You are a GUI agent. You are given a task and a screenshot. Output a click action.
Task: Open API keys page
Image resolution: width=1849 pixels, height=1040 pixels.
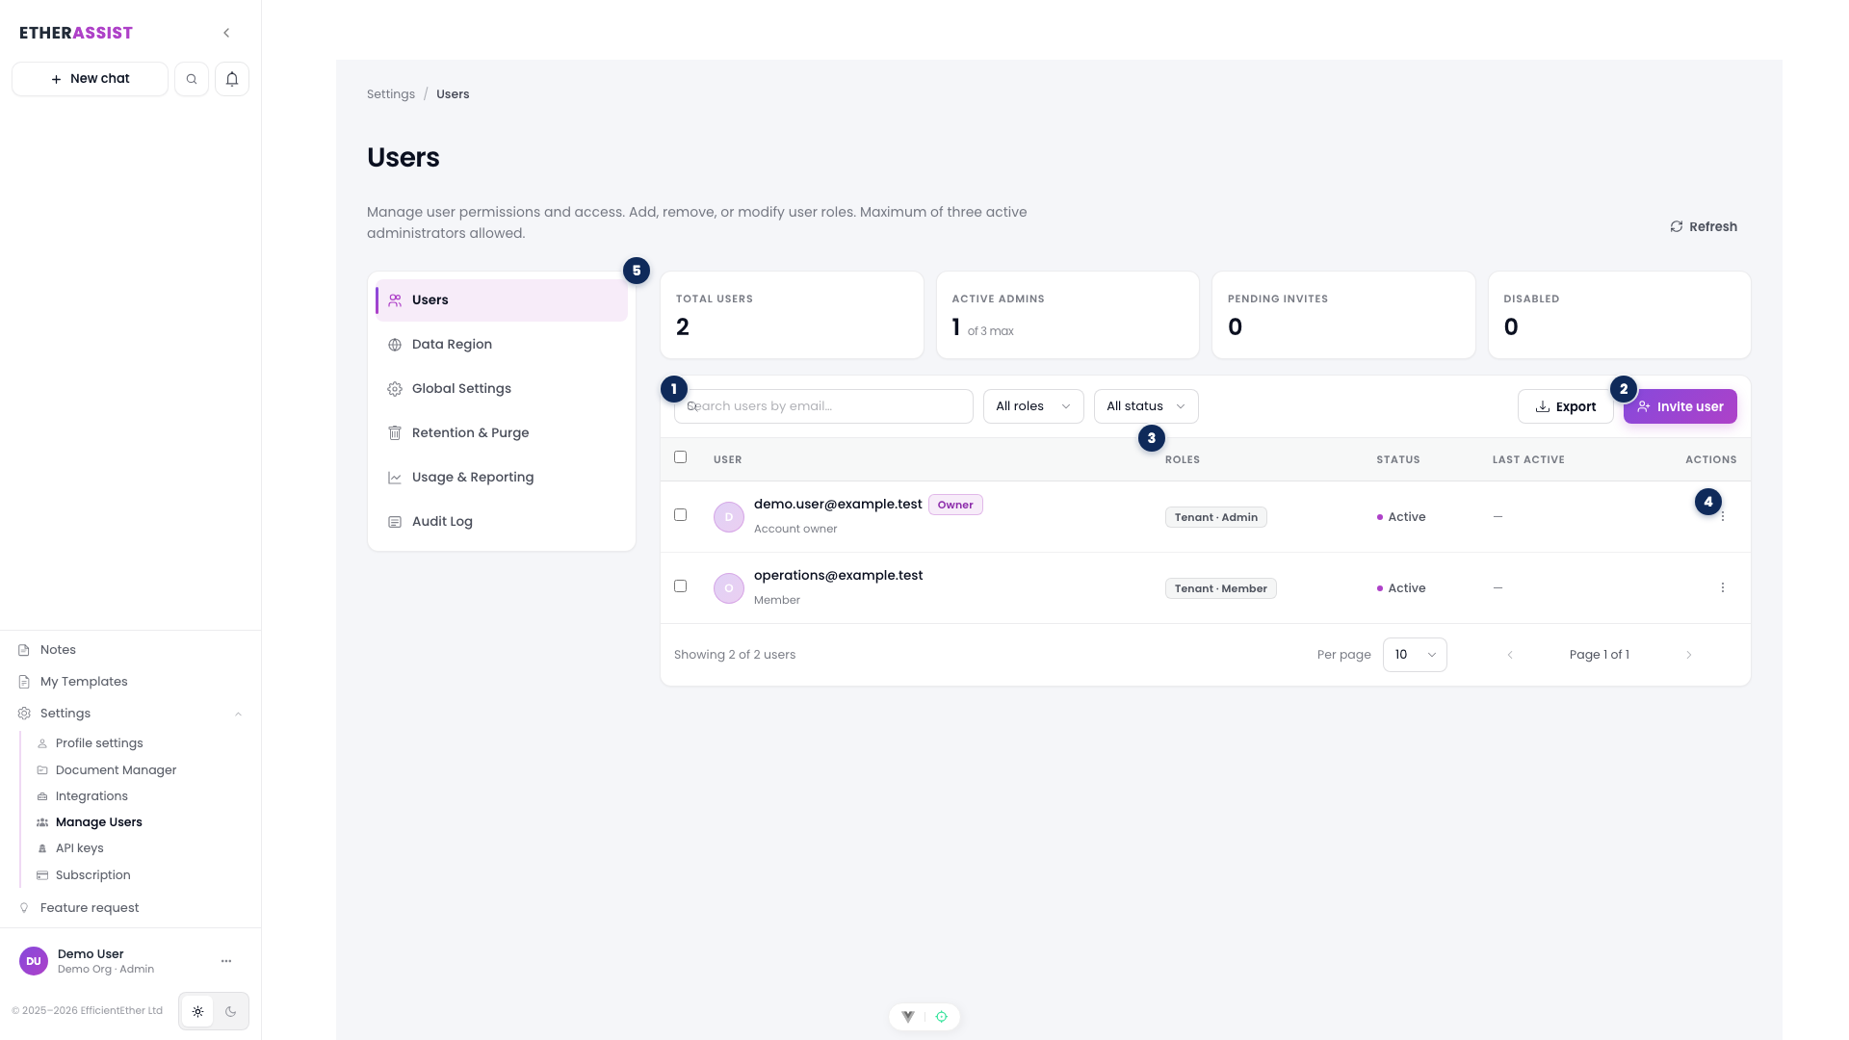[x=79, y=848]
